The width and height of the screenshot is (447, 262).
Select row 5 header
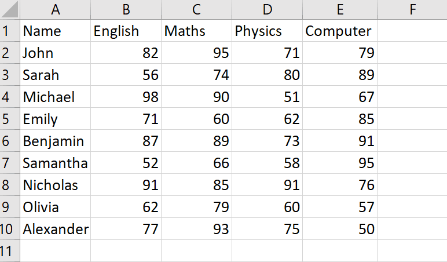pyautogui.click(x=10, y=119)
